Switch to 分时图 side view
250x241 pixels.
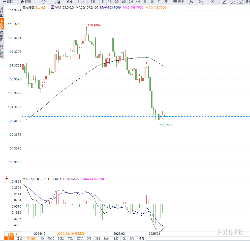click(x=2, y=12)
